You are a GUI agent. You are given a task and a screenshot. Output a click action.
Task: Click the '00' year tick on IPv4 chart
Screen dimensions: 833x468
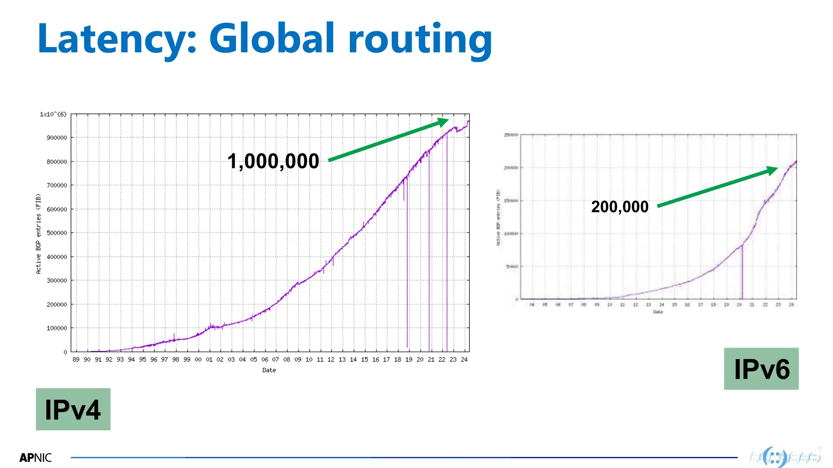click(x=198, y=360)
